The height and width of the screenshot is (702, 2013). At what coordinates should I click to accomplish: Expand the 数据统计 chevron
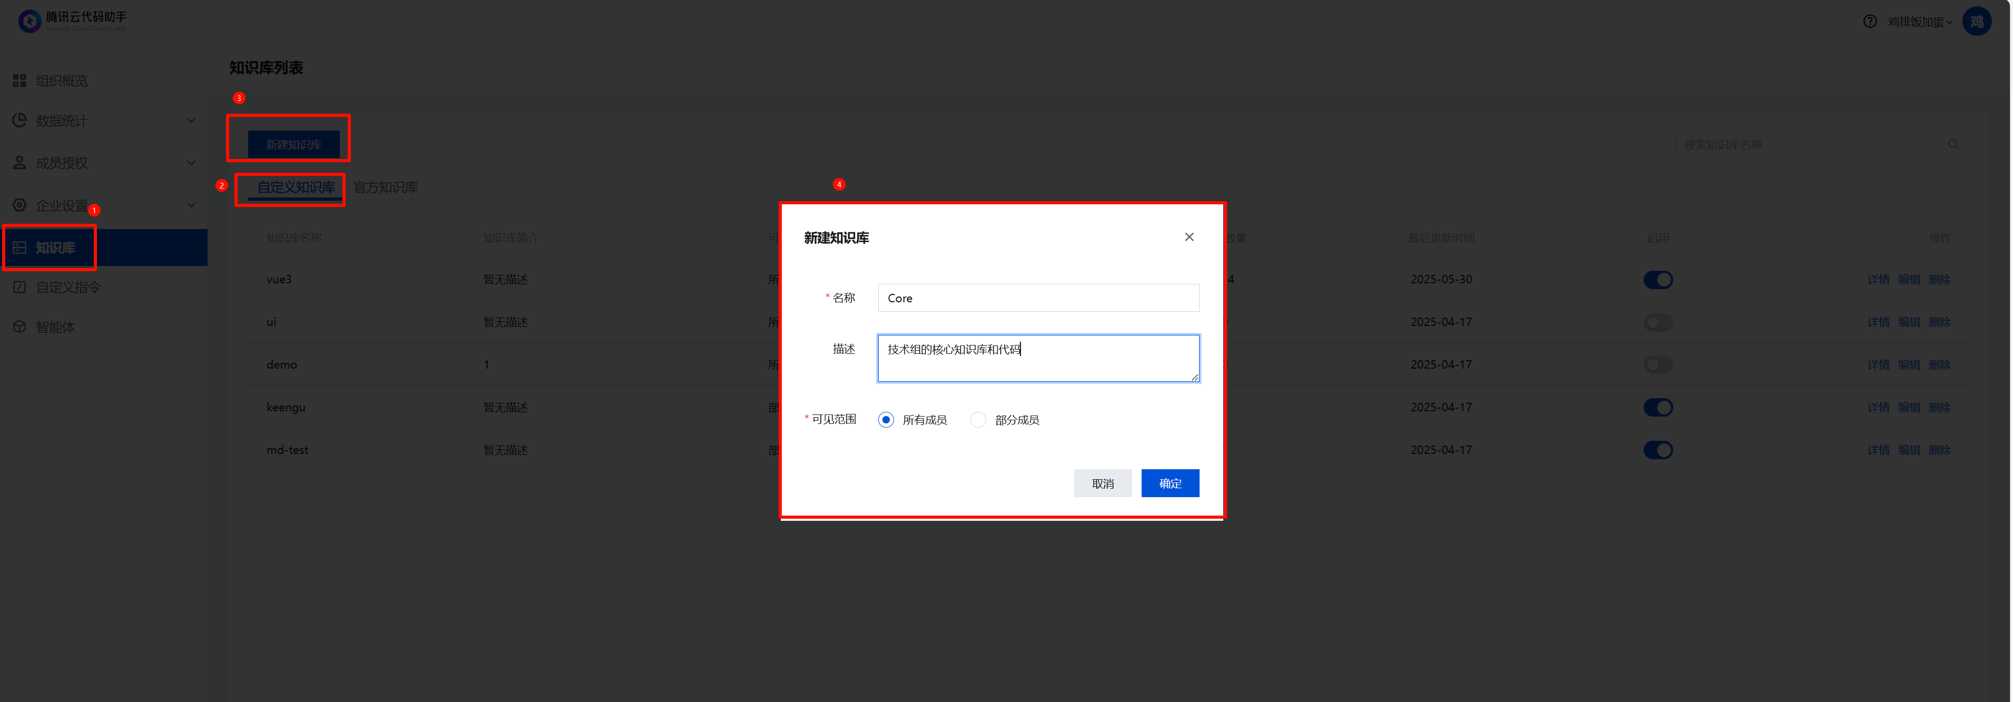point(191,120)
